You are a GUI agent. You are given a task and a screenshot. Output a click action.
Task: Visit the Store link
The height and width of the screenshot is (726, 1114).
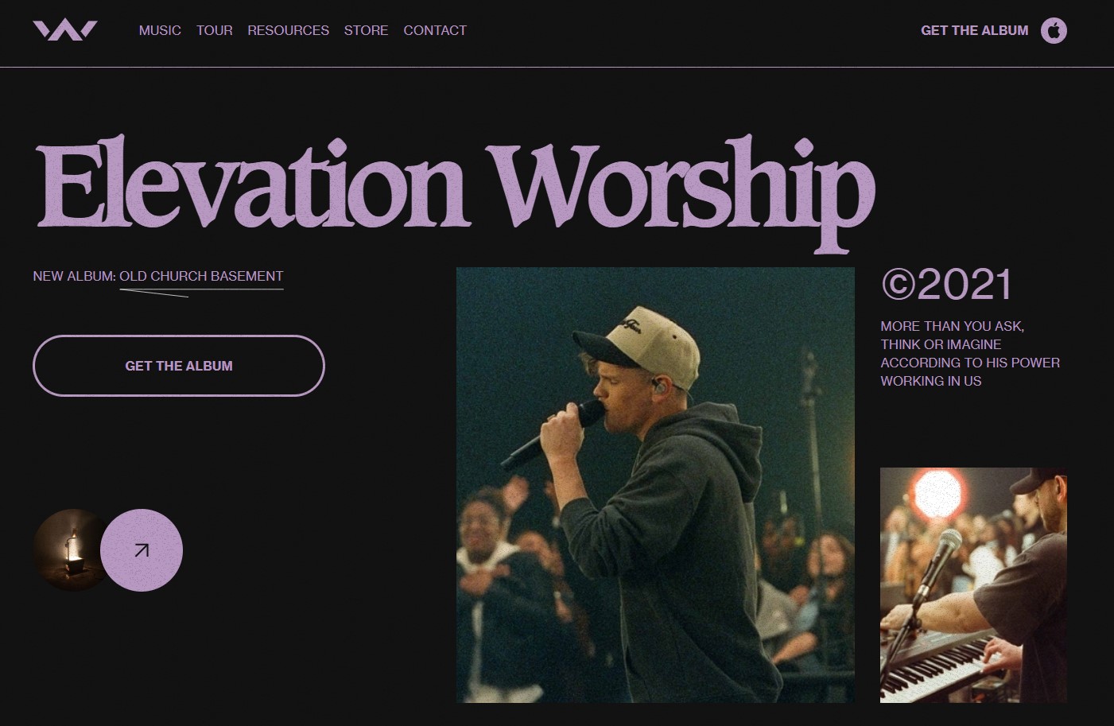(366, 30)
